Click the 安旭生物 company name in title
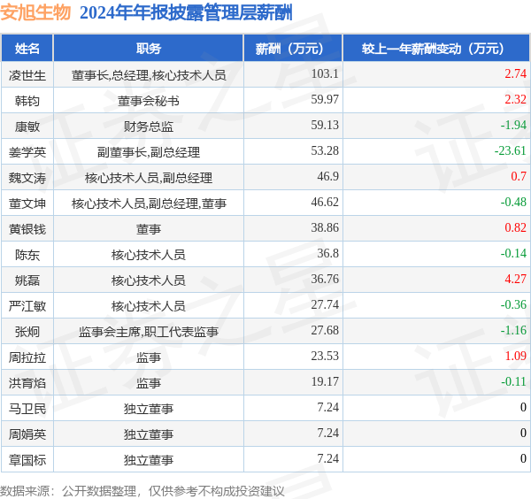Image resolution: width=531 pixels, height=499 pixels. tap(35, 13)
